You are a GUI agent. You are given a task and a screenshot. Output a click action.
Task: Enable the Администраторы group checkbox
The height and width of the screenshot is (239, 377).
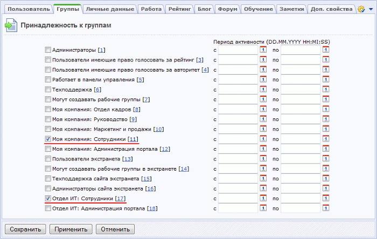tap(48, 50)
